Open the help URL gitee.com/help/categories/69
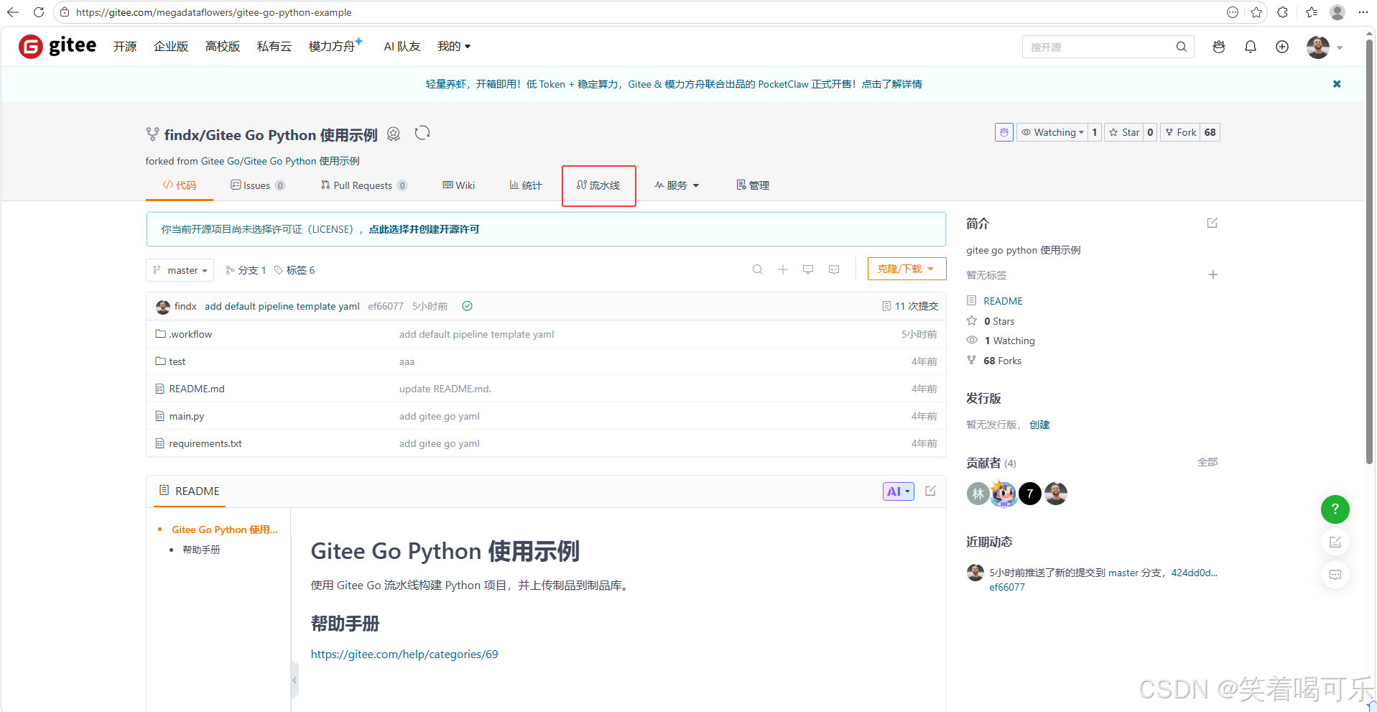The image size is (1377, 712). point(404,654)
